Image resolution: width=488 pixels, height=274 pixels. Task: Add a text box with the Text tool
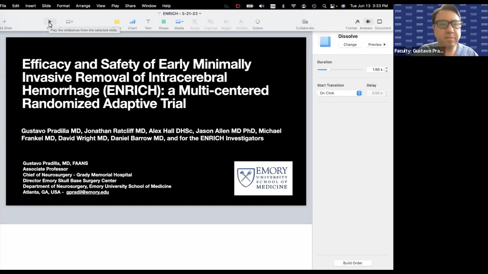[148, 22]
